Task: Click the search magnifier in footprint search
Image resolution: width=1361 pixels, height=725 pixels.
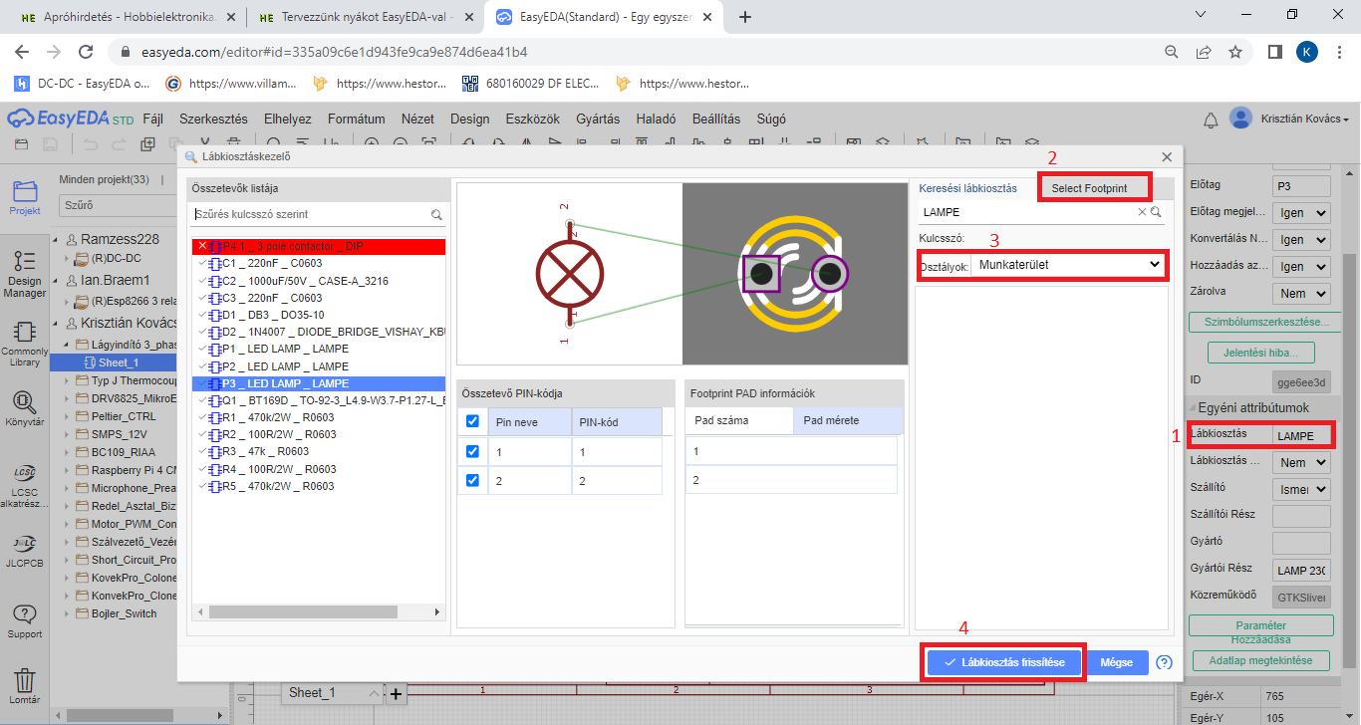Action: coord(1156,212)
